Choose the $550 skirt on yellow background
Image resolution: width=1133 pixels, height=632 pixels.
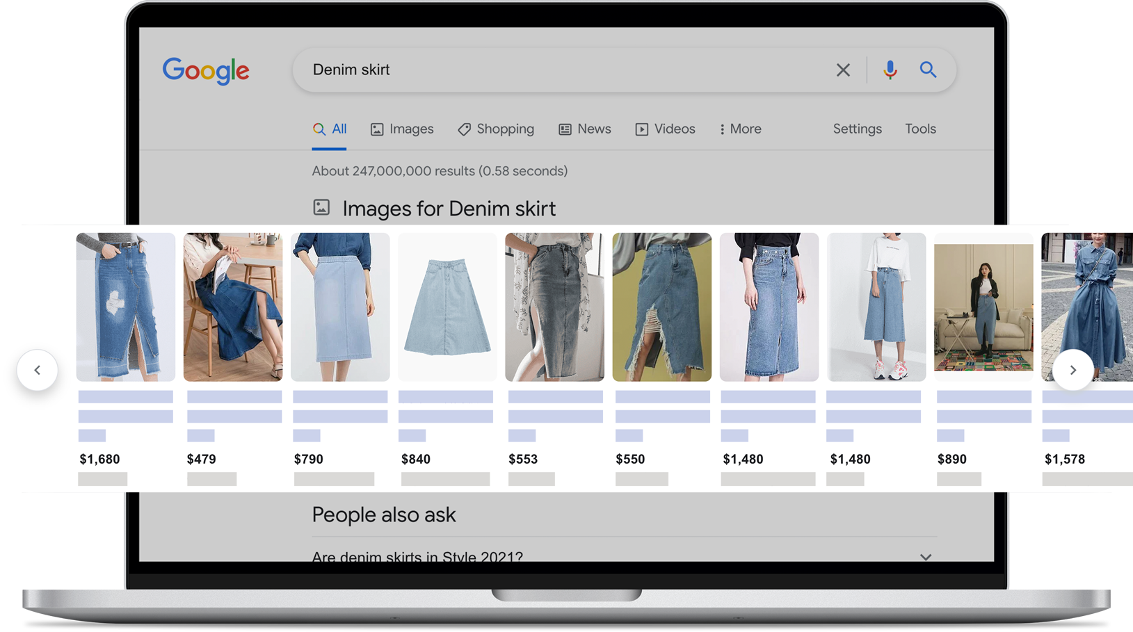tap(661, 307)
